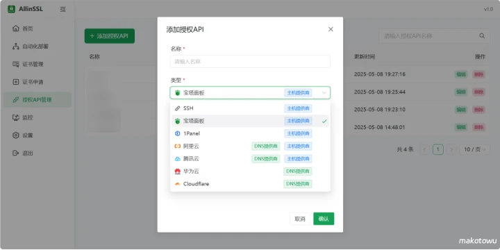Image resolution: width=500 pixels, height=250 pixels.
Task: Collapse sidebar with menu toggle icon
Action: coord(62,9)
